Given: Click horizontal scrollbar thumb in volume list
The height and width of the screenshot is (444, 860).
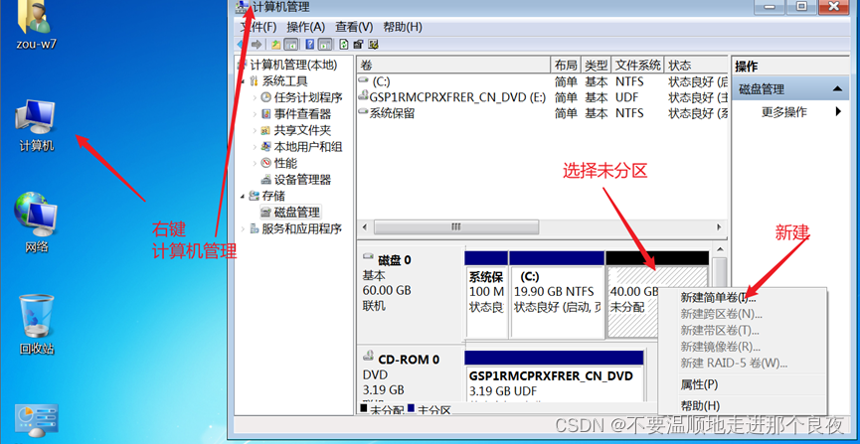Looking at the screenshot, I should [x=456, y=226].
